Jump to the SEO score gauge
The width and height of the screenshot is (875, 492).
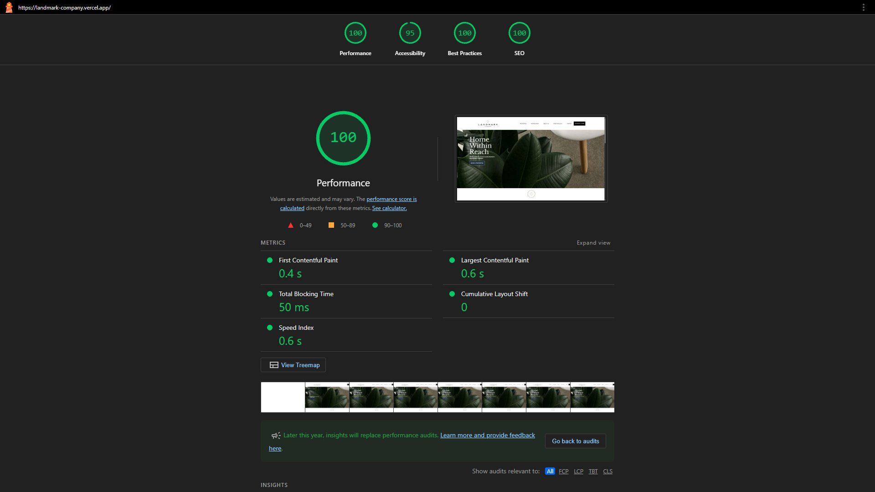tap(519, 33)
